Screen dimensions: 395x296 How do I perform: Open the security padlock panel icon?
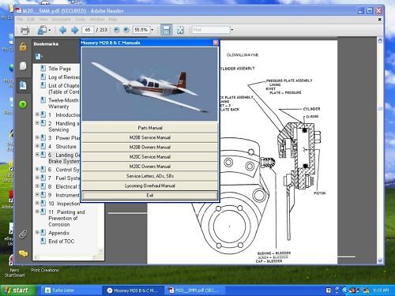tap(23, 47)
